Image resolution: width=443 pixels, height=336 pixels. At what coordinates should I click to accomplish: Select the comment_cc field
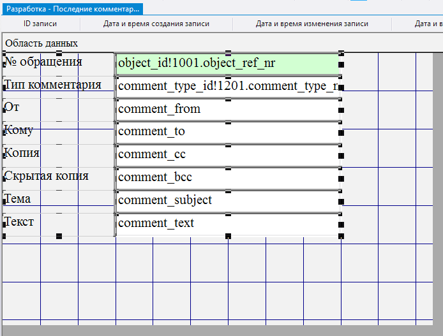tap(227, 155)
